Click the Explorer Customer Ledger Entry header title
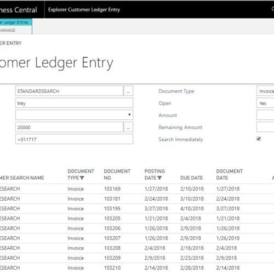This screenshot has width=274, height=274. coord(84,9)
